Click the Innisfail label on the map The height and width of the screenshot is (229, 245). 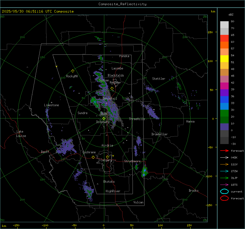(110, 99)
